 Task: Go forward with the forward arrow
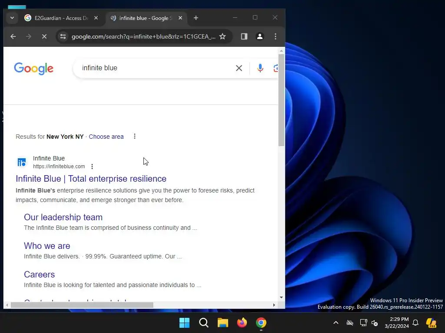click(28, 36)
